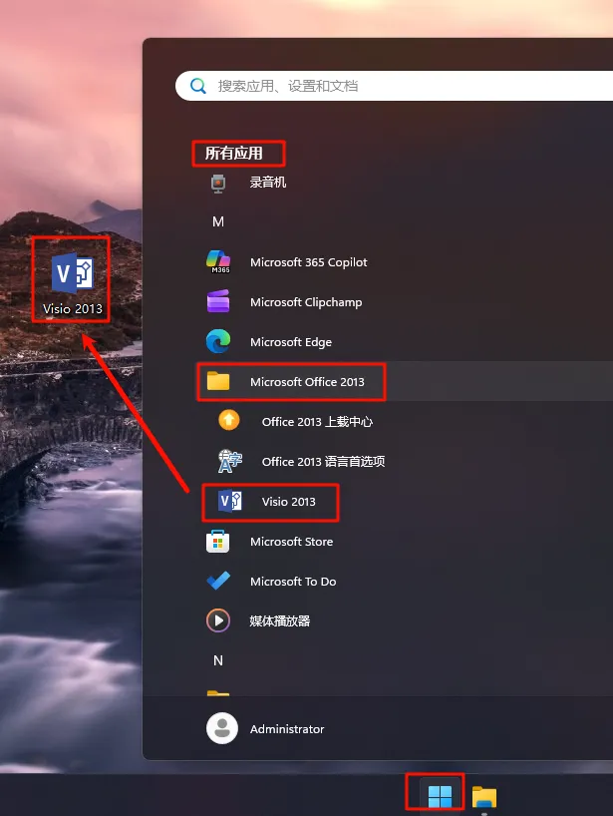Open File Explorer from the taskbar

(x=484, y=797)
